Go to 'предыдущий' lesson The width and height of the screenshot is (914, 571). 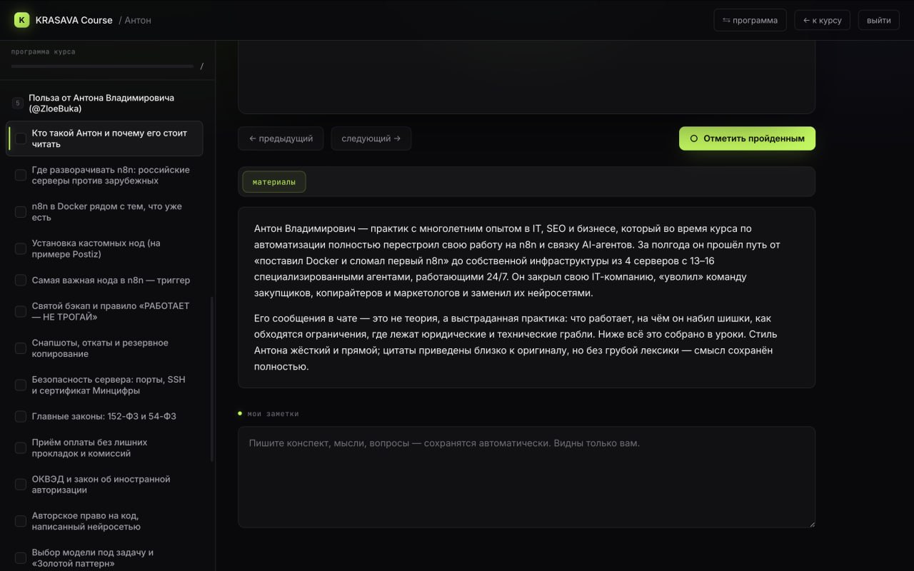(281, 138)
